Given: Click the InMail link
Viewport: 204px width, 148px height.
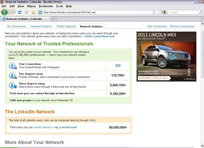Looking at the screenshot, I should tap(92, 120).
